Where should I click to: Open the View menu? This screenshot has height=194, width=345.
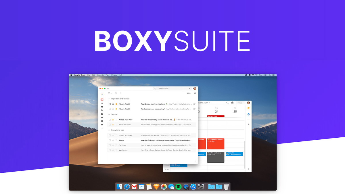point(108,75)
